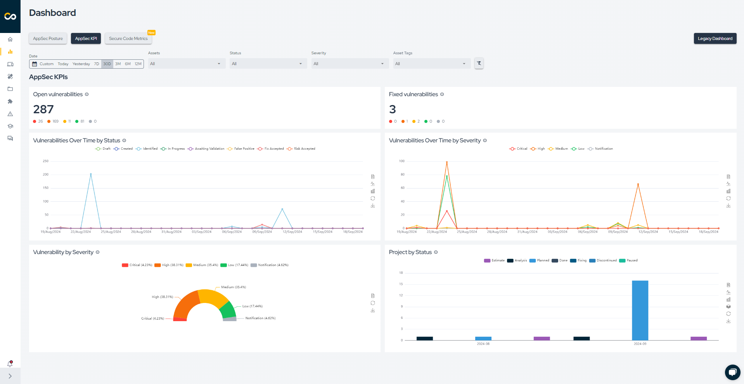Toggle the Risk Accepted legend entry
Viewport: 744px width, 384px height.
[301, 149]
